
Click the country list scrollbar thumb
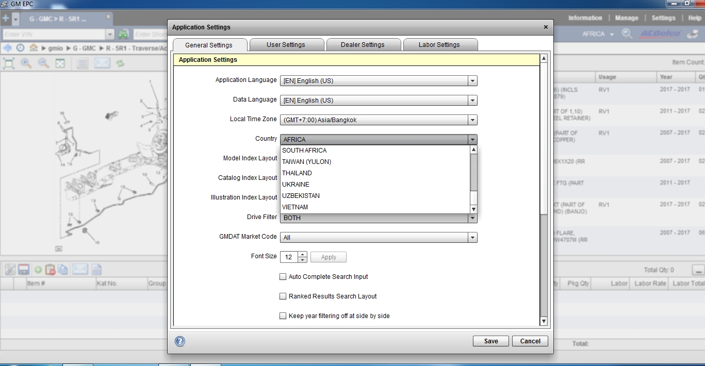pos(474,198)
